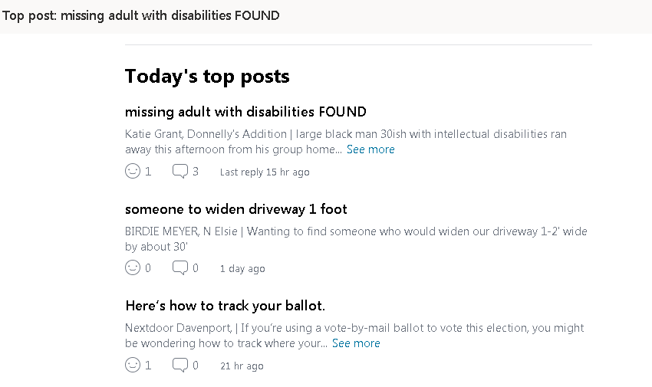Viewport: 652px width, 387px height.
Task: Click comment bubble icon on ballot post
Action: [180, 365]
